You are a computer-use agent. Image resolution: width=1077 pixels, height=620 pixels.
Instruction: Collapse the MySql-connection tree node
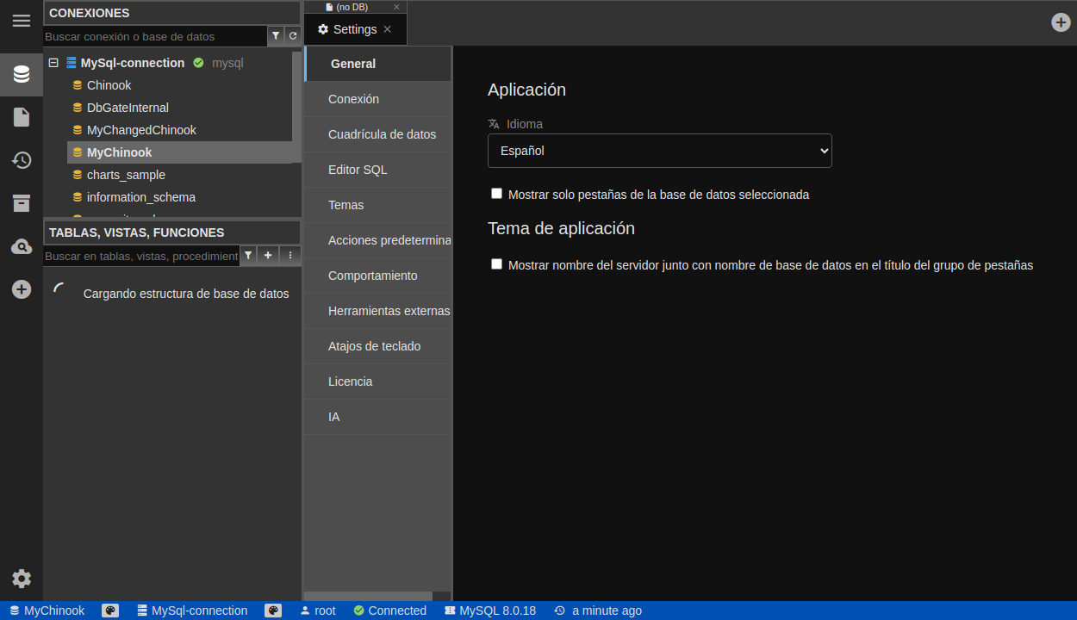[x=53, y=63]
